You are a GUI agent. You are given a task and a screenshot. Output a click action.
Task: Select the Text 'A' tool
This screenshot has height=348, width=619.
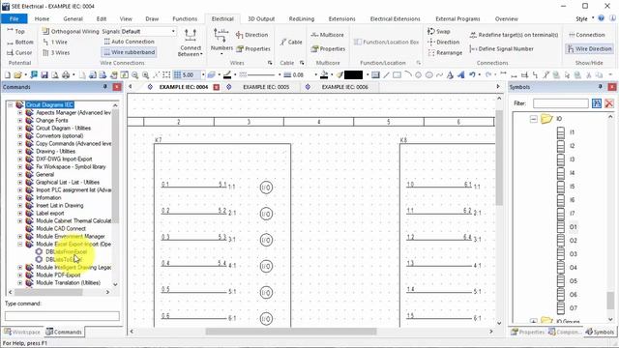point(450,75)
